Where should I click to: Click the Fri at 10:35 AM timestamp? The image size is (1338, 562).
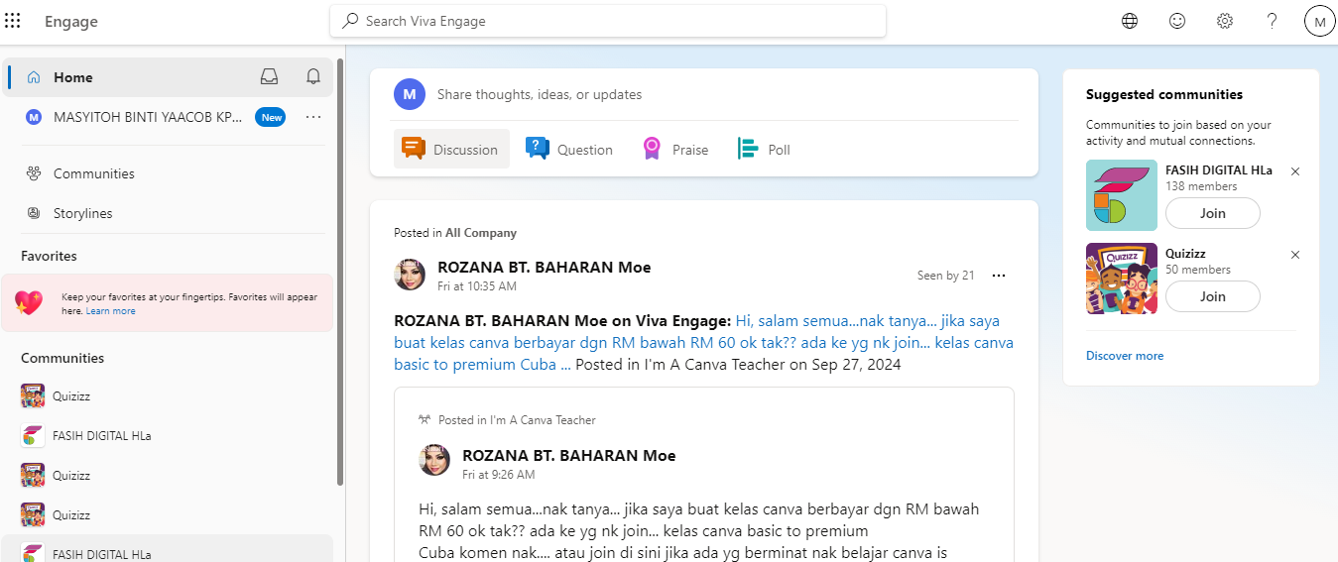(x=477, y=286)
